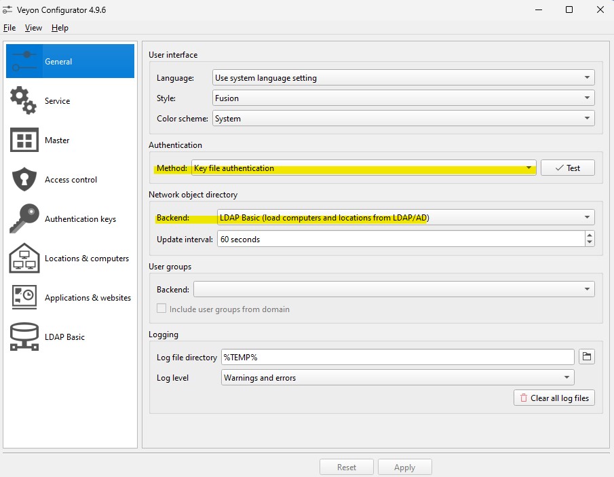Open Locations & computers house icon
The width and height of the screenshot is (614, 477).
tap(24, 258)
